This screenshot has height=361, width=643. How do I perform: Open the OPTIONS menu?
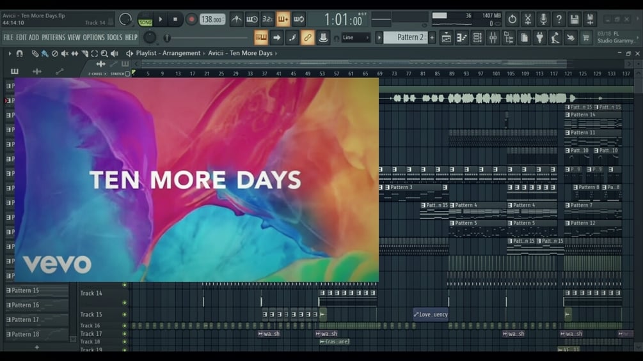[94, 37]
